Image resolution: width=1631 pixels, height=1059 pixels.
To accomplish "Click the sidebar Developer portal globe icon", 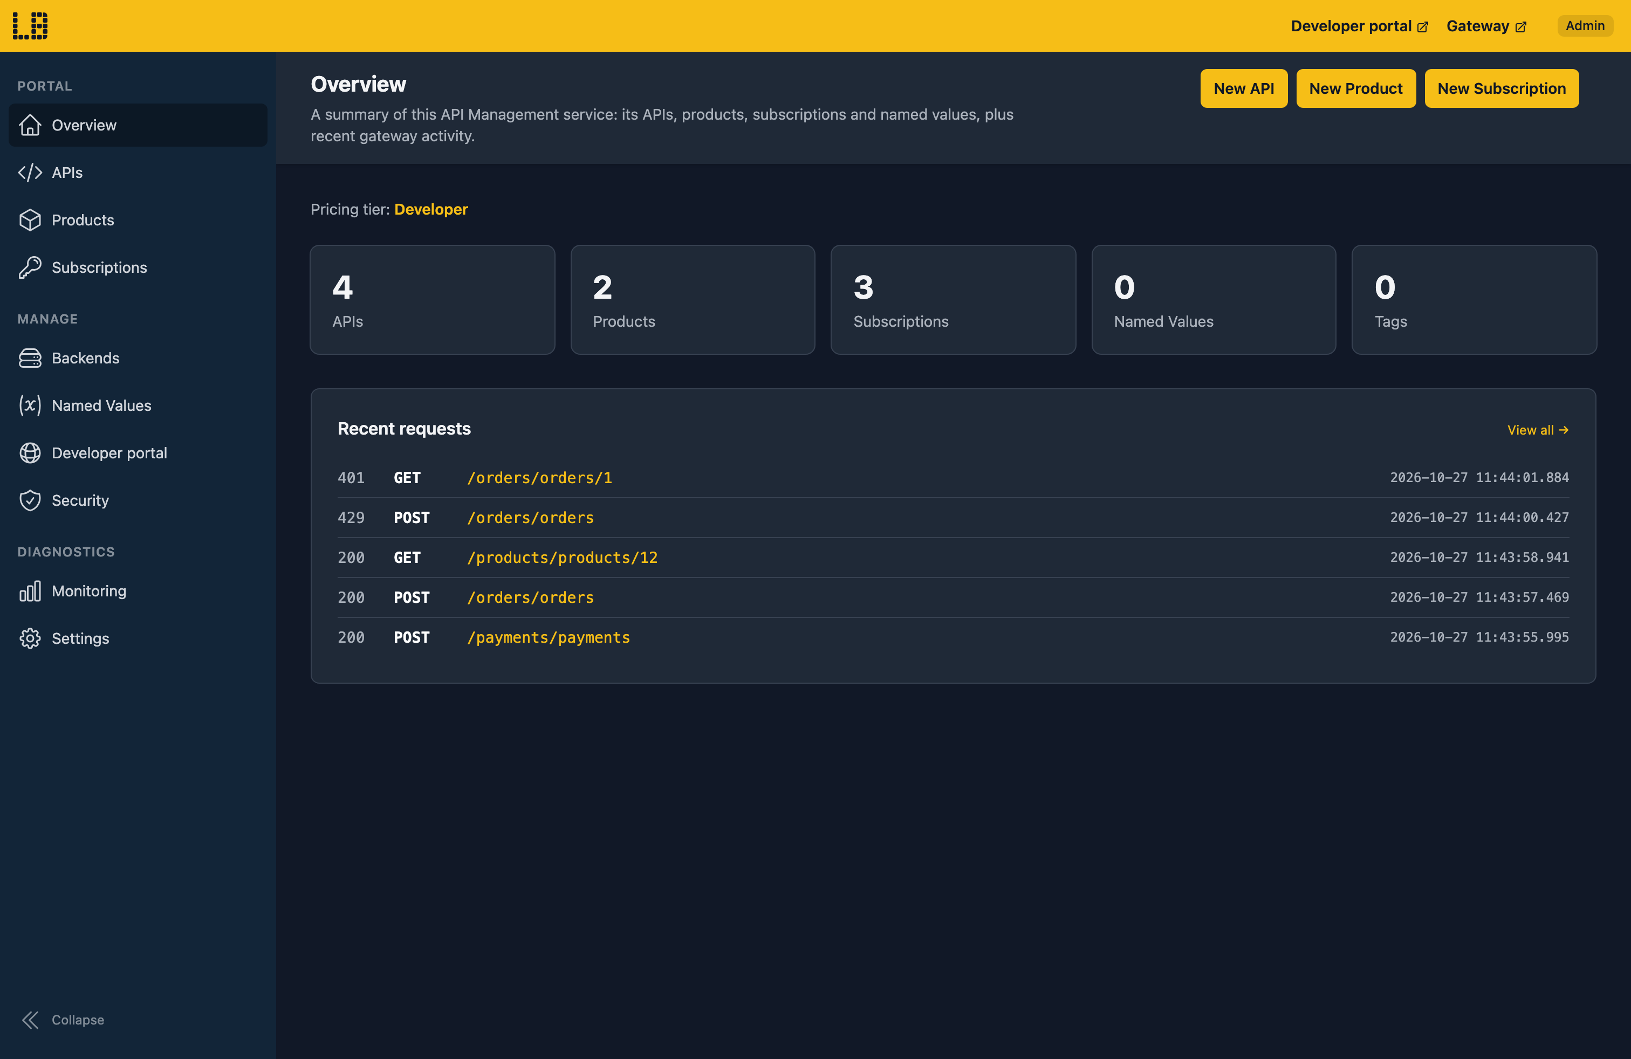I will point(30,453).
